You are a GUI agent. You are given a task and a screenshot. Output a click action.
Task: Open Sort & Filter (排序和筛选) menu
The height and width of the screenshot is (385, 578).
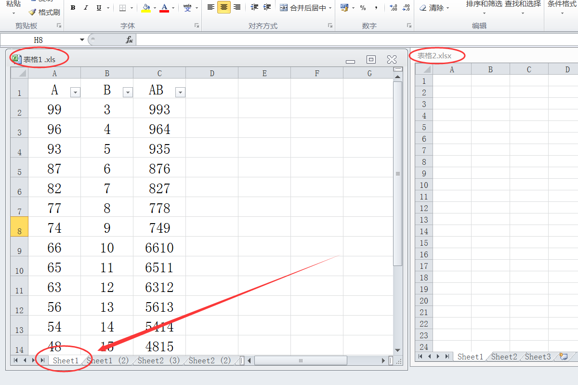pyautogui.click(x=484, y=7)
